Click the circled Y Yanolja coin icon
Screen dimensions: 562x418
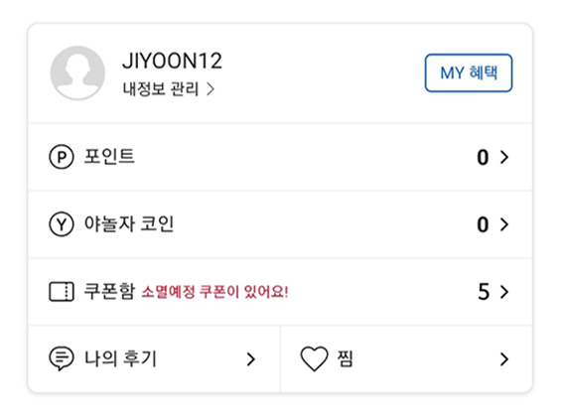pos(62,224)
